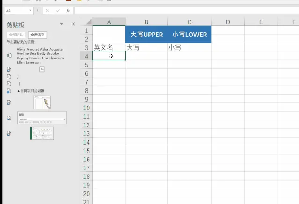Screen dimensions: 299x204
Task: Select row 2 header
Action: coord(87,39)
